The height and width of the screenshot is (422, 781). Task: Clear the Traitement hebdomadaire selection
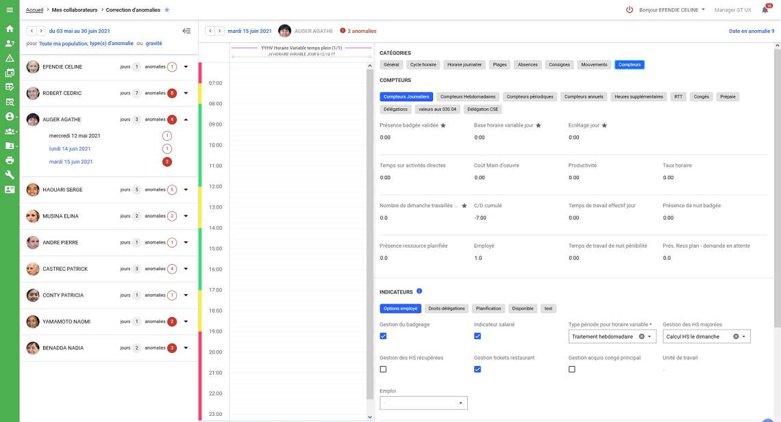coord(641,337)
